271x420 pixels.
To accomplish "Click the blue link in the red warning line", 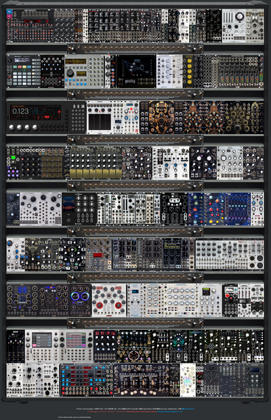I will [x=170, y=411].
